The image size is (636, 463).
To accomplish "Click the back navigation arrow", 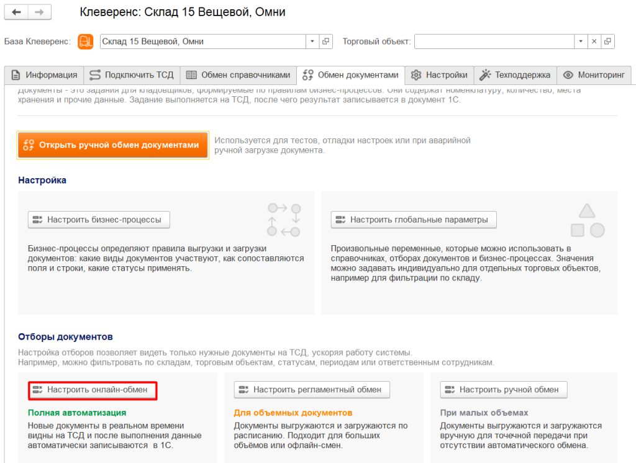I will pyautogui.click(x=16, y=12).
